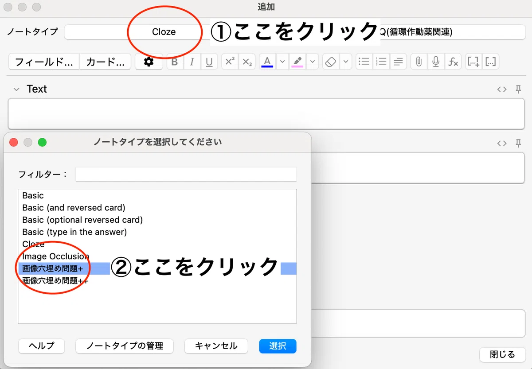This screenshot has width=532, height=369.
Task: Select Basic (and reversed card)
Action: tap(157, 207)
